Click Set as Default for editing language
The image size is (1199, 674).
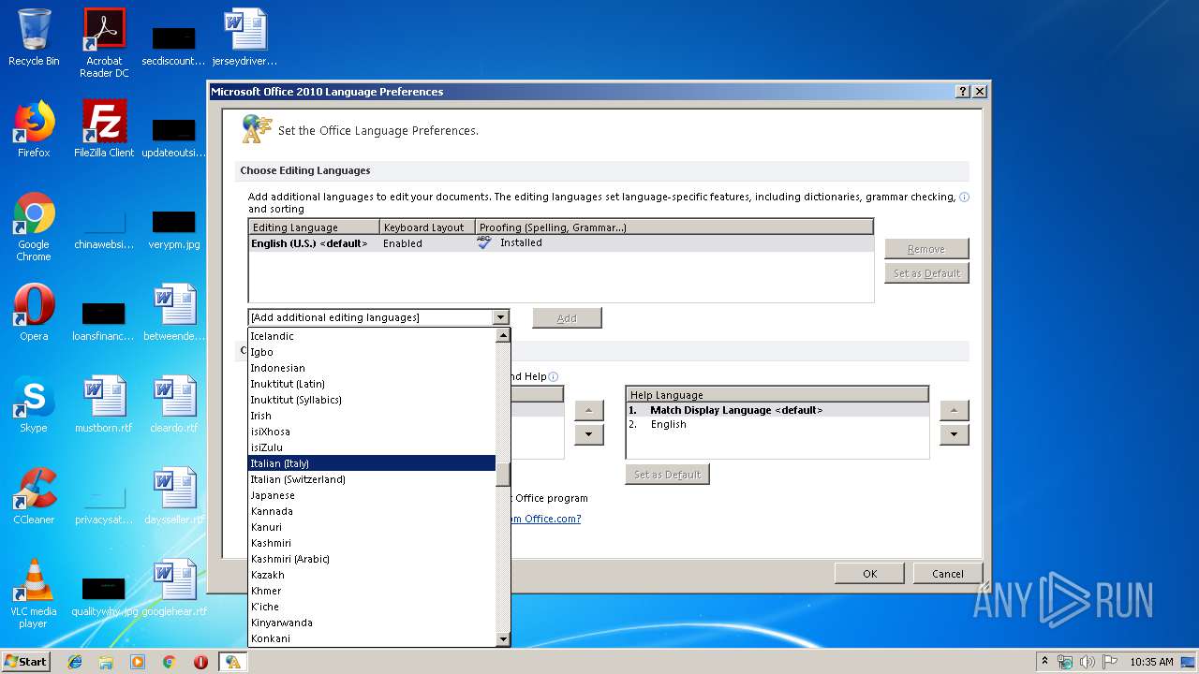click(x=926, y=273)
